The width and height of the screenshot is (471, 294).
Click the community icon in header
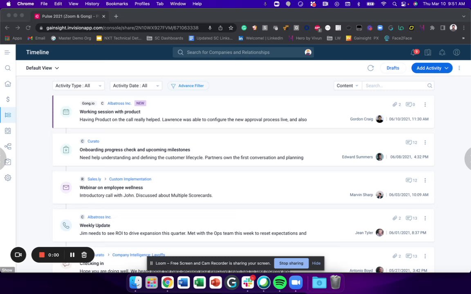[442, 52]
